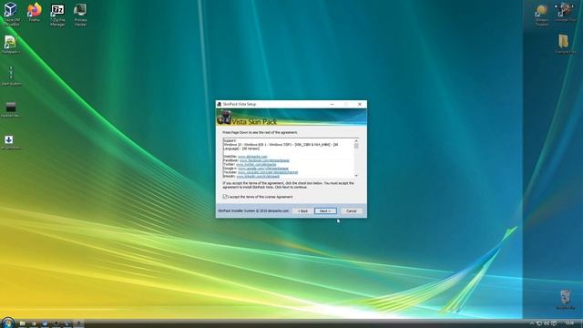Open the linkedin link in the agreement

click(x=258, y=176)
